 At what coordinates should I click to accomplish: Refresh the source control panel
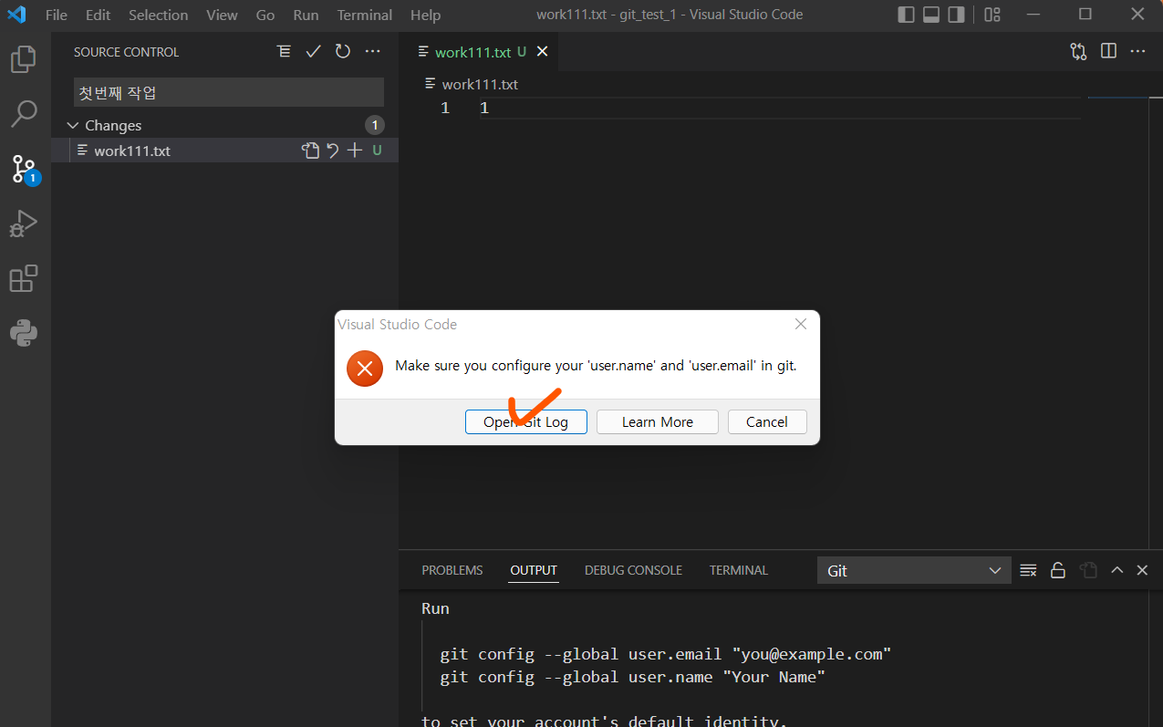tap(343, 52)
